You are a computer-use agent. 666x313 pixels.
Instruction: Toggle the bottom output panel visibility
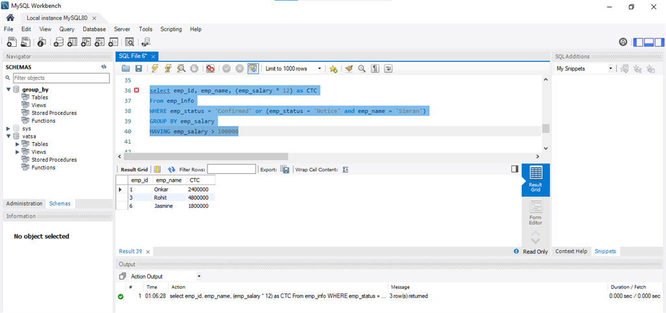pyautogui.click(x=648, y=42)
